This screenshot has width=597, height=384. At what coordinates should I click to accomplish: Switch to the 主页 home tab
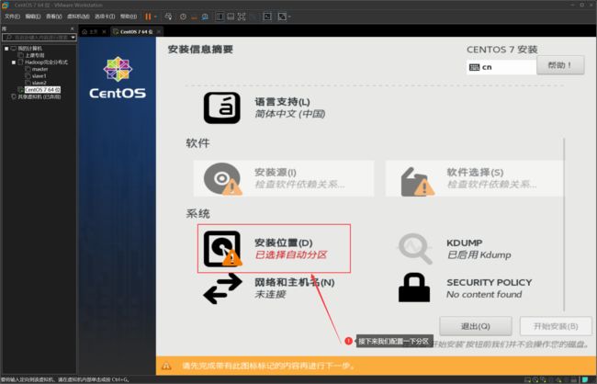pos(91,31)
